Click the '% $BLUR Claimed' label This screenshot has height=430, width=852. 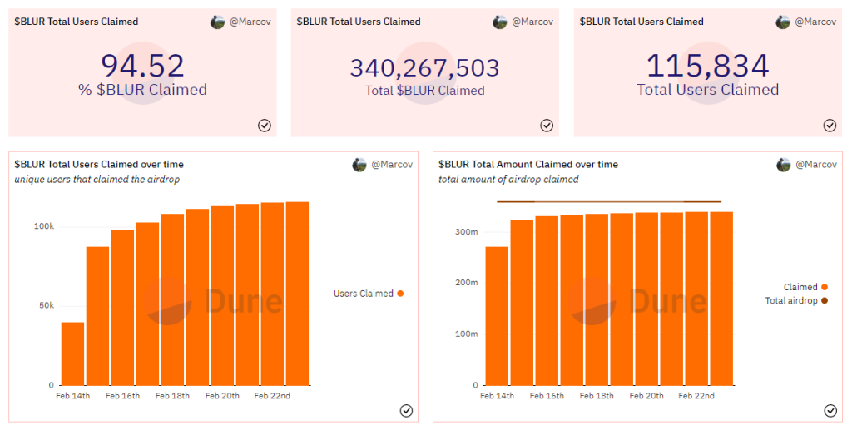point(142,90)
